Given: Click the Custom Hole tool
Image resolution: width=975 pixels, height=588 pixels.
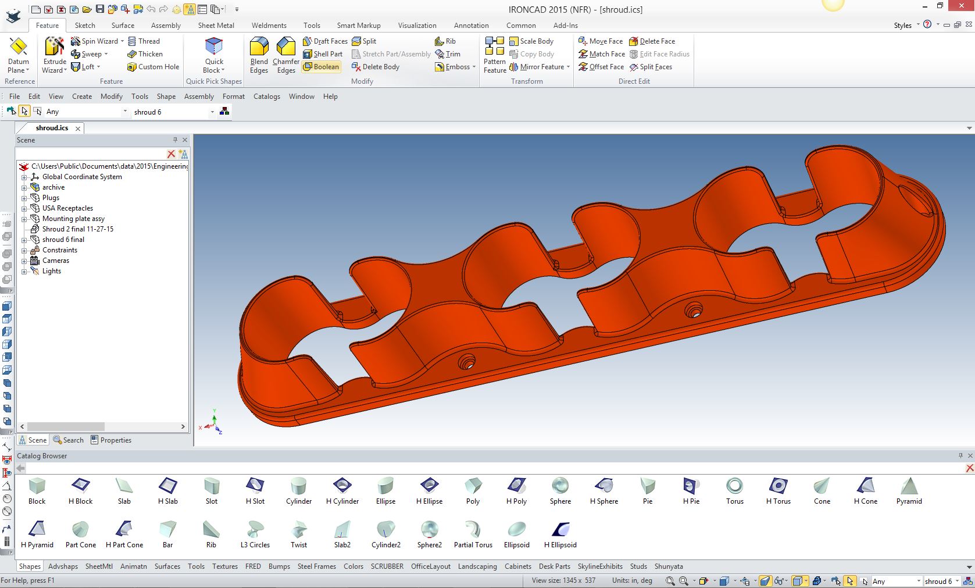Looking at the screenshot, I should pos(153,67).
